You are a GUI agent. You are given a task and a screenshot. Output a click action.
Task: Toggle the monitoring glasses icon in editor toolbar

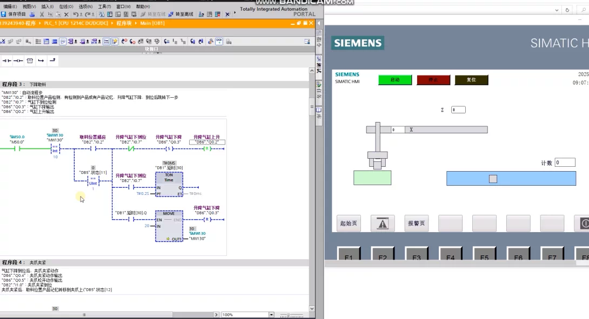click(219, 41)
